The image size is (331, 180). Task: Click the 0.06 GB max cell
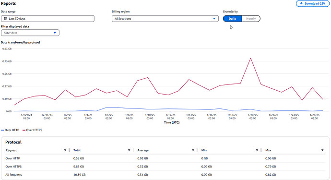pyautogui.click(x=271, y=158)
